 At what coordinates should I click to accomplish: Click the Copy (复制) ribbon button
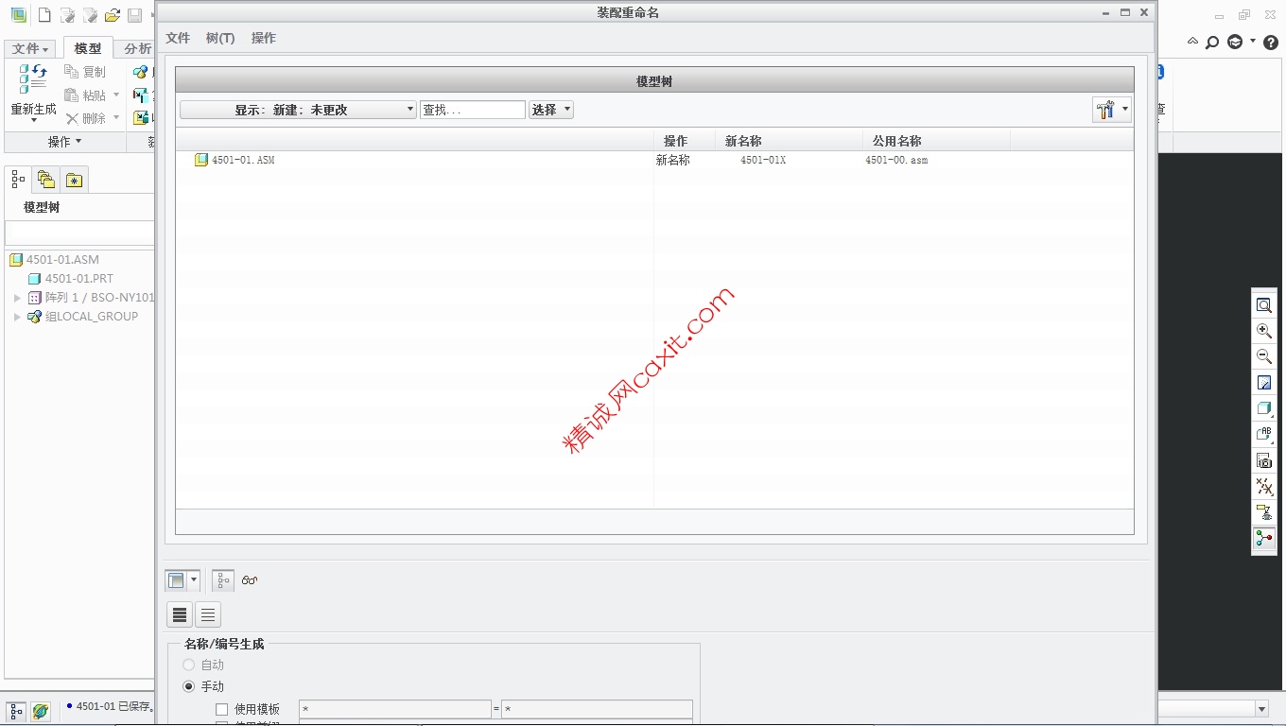click(x=85, y=72)
